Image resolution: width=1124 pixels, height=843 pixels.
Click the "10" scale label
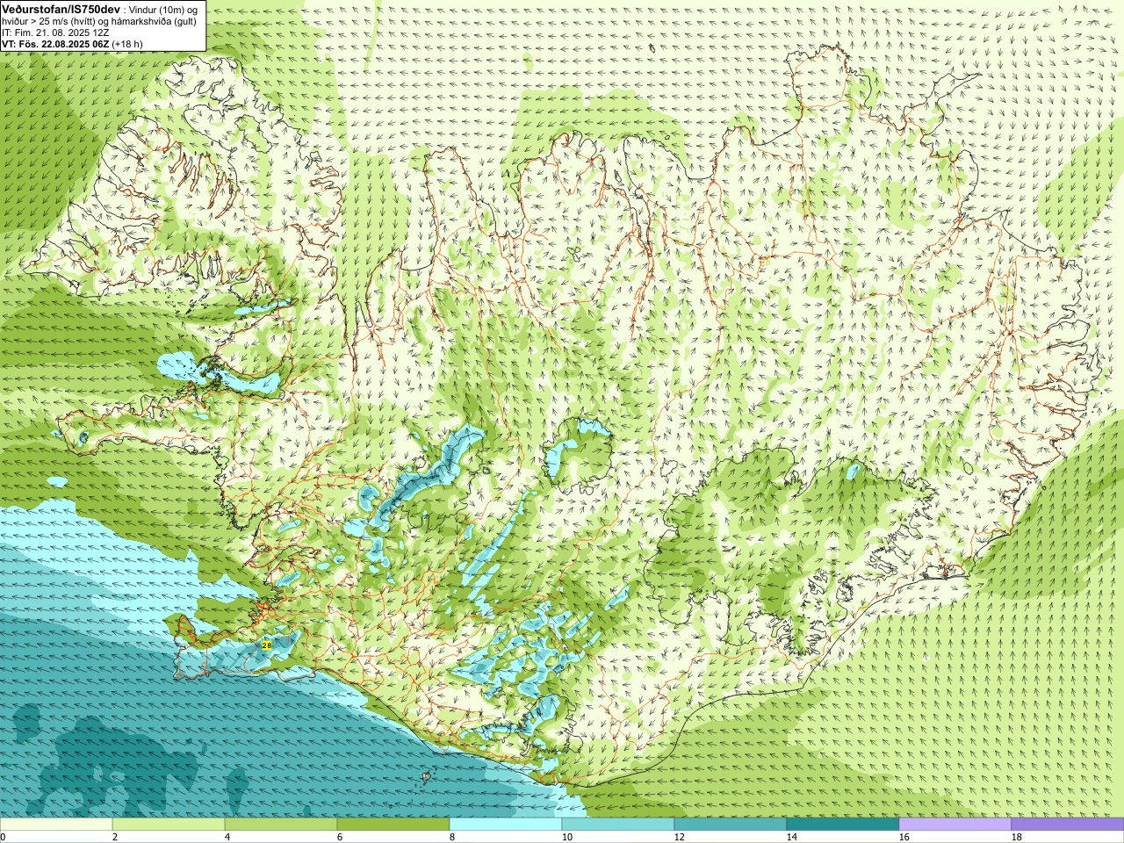(x=566, y=837)
